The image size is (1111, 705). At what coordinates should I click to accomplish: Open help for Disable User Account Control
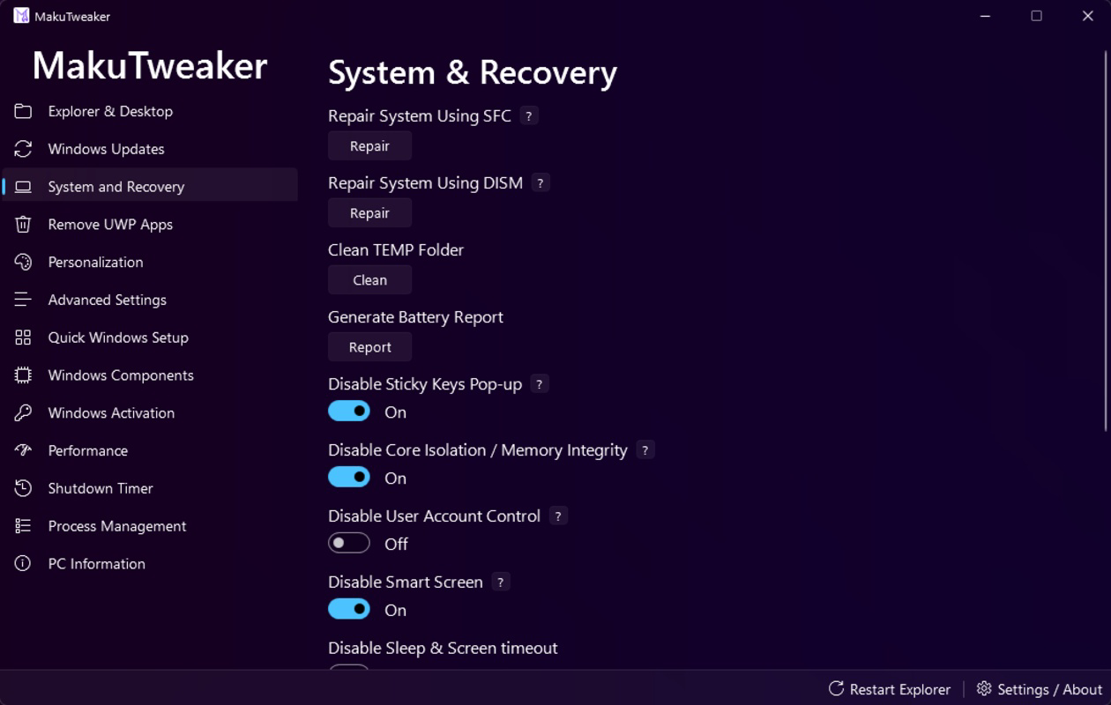click(558, 516)
